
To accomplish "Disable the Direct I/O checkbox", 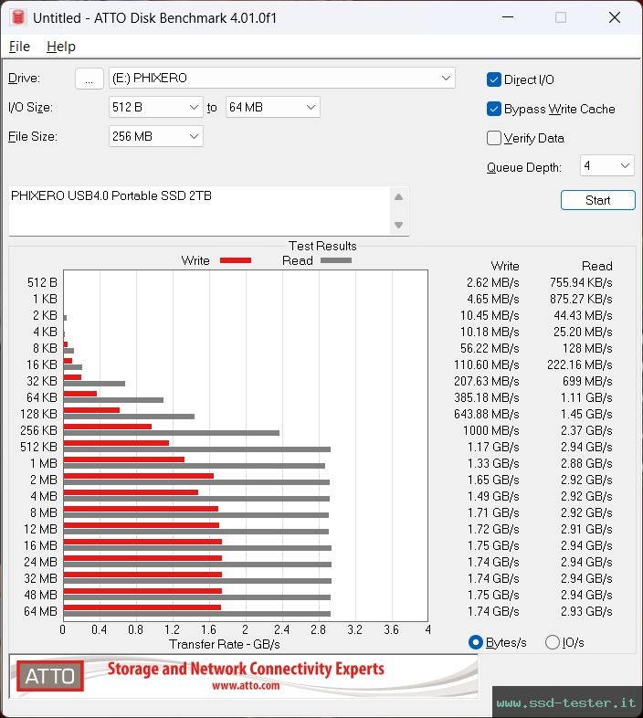I will coord(494,79).
